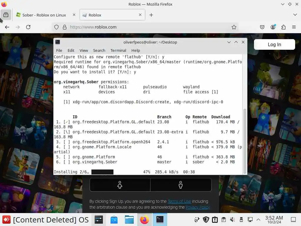Open the Firefox hamburger menu

[x=294, y=27]
